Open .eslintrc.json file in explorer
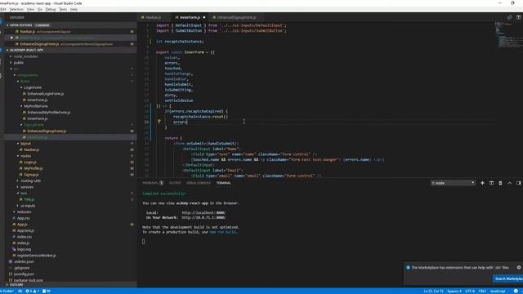The width and height of the screenshot is (523, 294). [24, 261]
